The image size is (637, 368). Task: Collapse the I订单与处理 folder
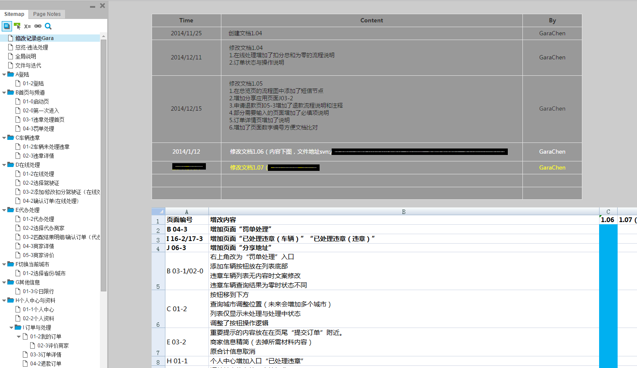pos(12,328)
